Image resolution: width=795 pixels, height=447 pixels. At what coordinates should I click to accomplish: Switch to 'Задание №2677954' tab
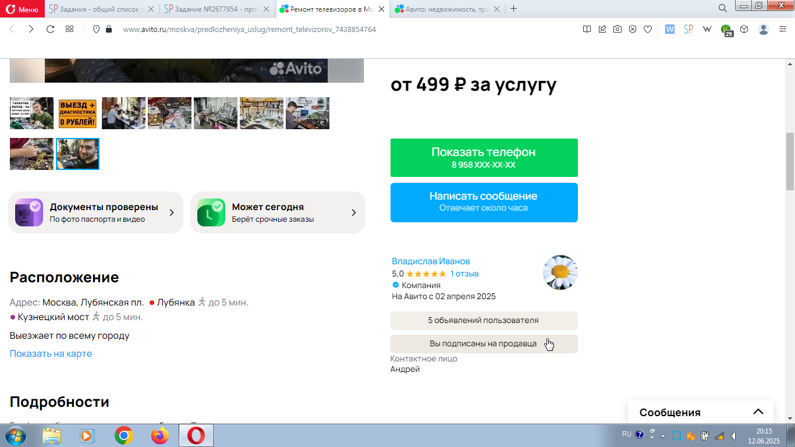[x=217, y=9]
